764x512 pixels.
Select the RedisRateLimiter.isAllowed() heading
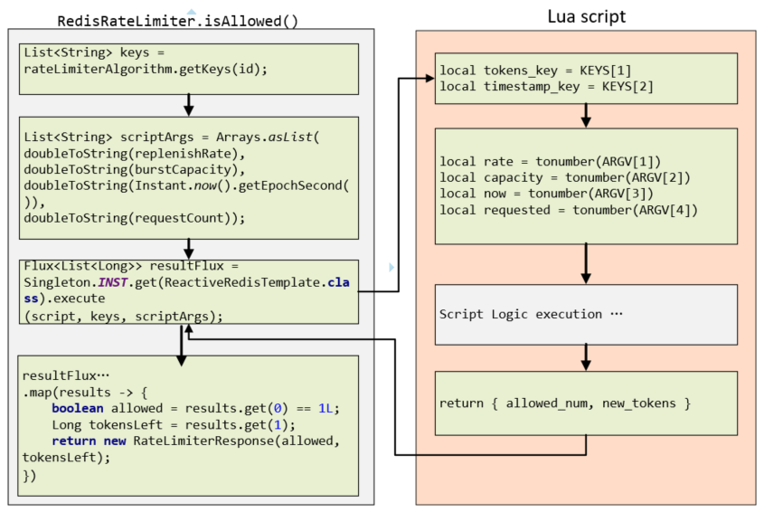click(x=177, y=21)
